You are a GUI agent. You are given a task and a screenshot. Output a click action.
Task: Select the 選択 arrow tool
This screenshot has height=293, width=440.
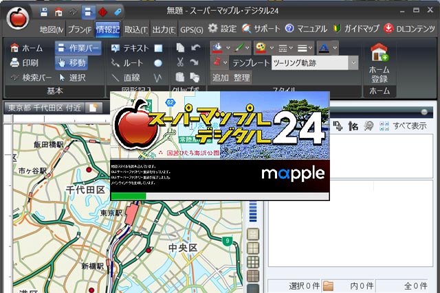(x=72, y=78)
